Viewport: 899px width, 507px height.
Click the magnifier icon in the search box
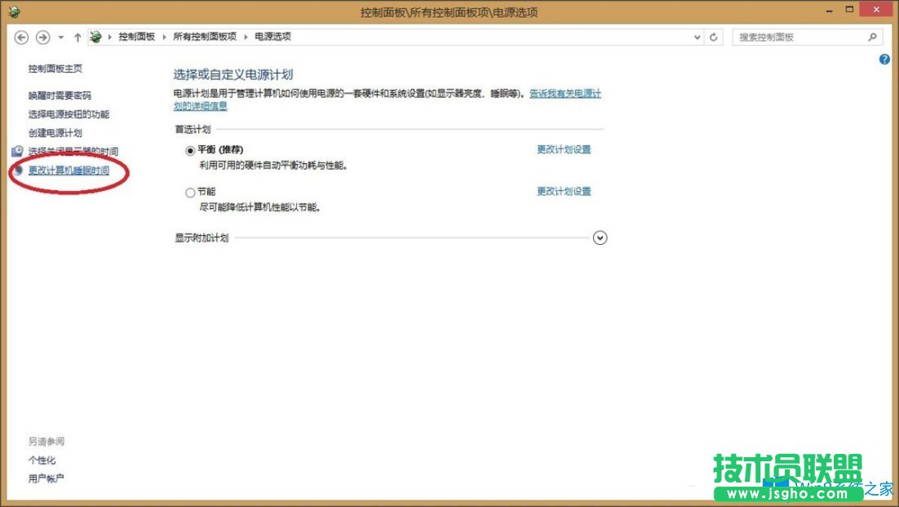[874, 37]
